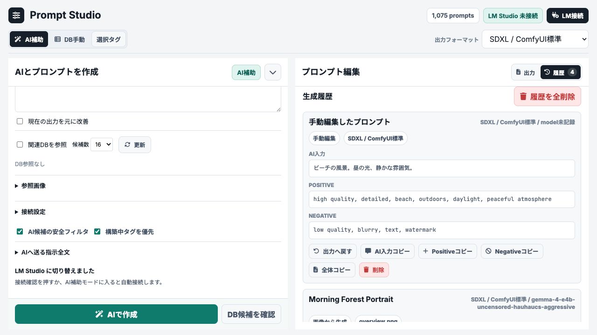
Task: Click 全体コピー document-icon button
Action: [332, 270]
